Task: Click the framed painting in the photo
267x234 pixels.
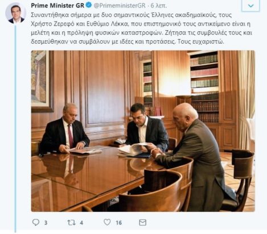Action: click(x=42, y=81)
